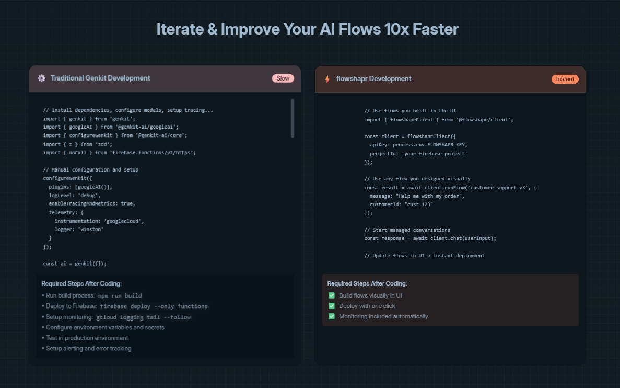Click the 'firebase-functions/v2/https' import line
The width and height of the screenshot is (620, 388).
coord(120,153)
